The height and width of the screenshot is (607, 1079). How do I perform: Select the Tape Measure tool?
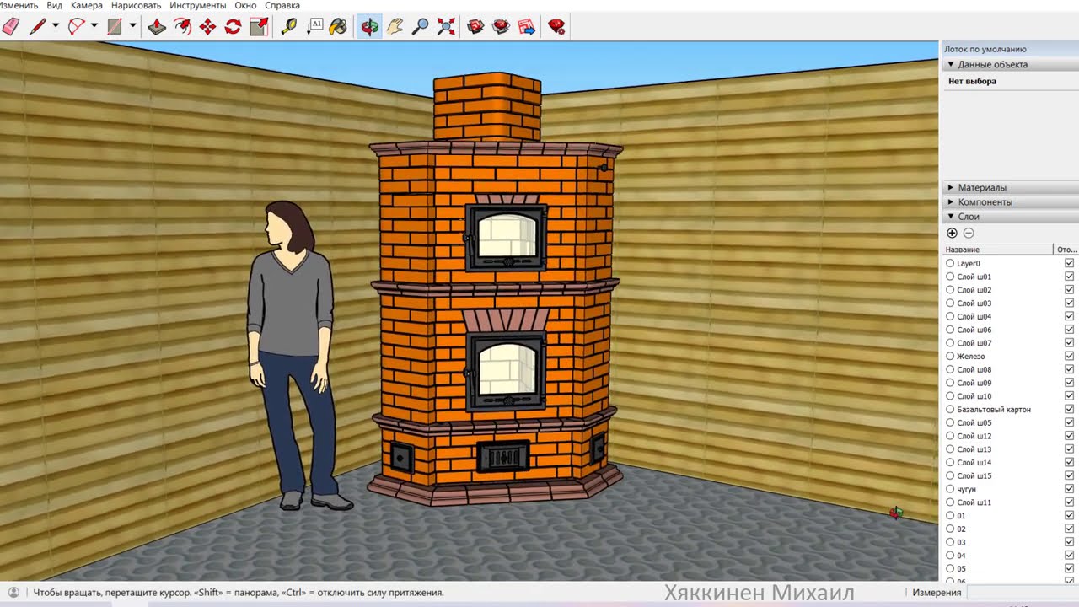(x=289, y=27)
